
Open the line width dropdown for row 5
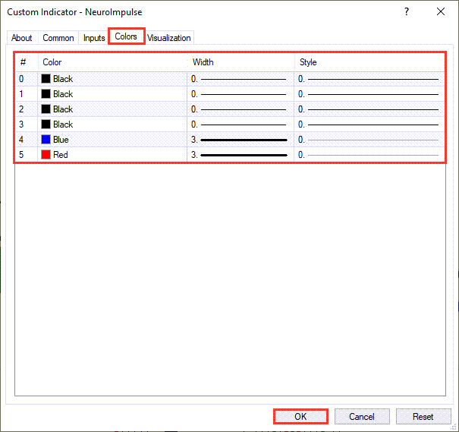pos(240,155)
